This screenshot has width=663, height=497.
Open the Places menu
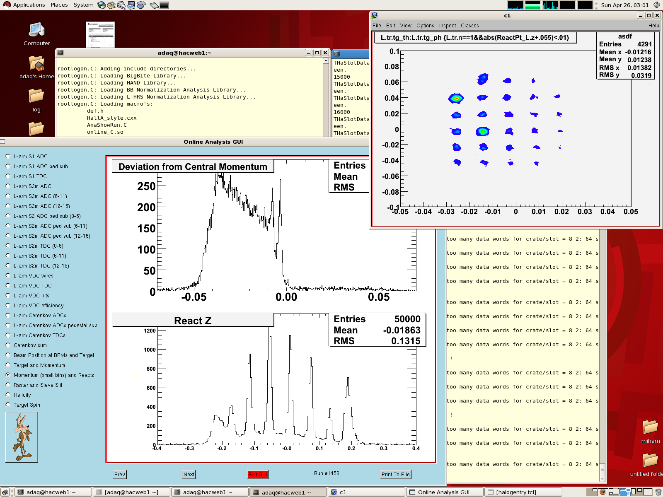pyautogui.click(x=59, y=5)
